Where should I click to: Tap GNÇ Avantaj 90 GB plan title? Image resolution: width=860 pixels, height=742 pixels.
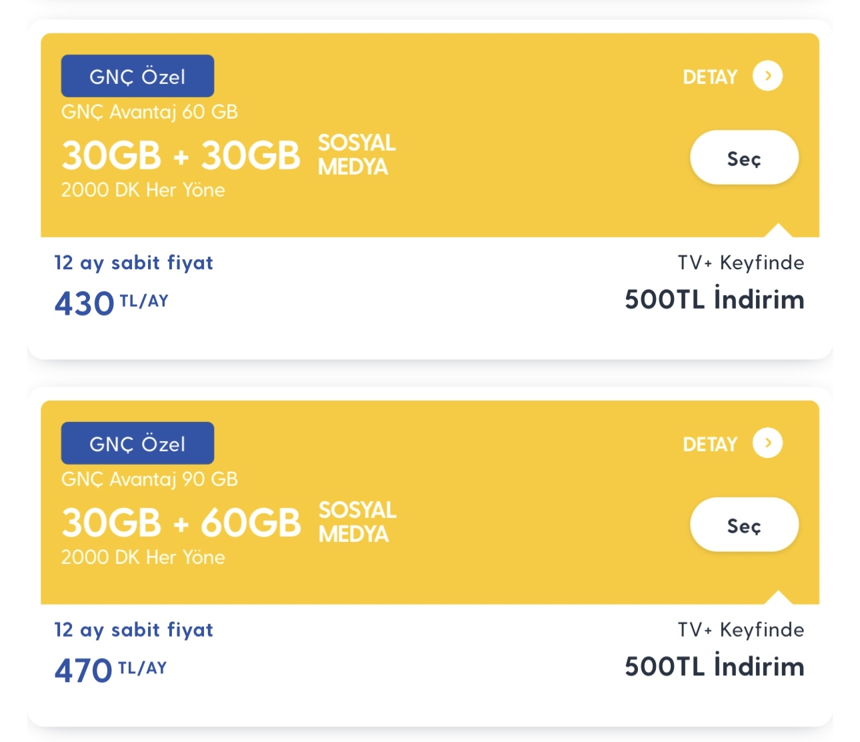149,479
